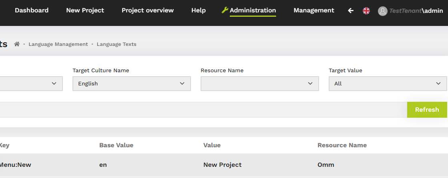The height and width of the screenshot is (178, 448).
Task: Expand the Resource Name dropdown
Action: coord(259,83)
